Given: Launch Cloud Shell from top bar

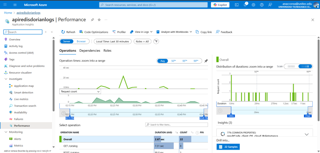Looking at the screenshot, I should pos(237,5).
